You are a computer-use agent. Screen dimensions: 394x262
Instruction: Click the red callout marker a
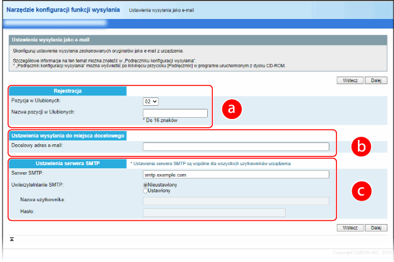(x=231, y=109)
